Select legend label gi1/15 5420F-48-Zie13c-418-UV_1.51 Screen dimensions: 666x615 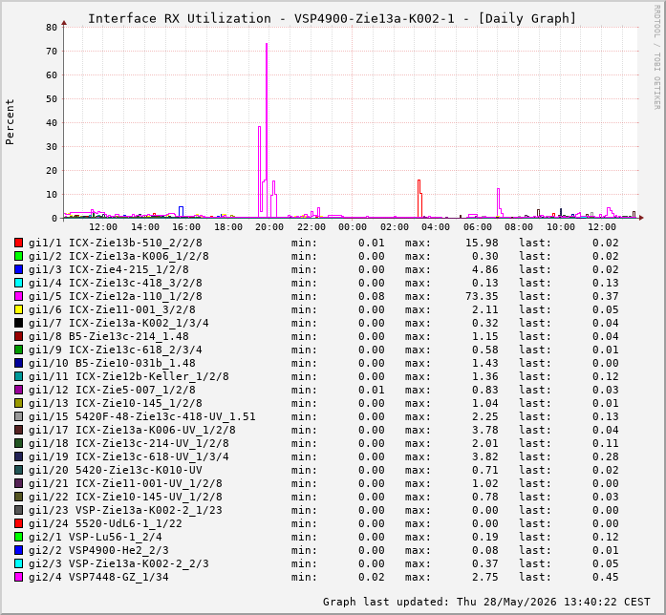(x=142, y=416)
